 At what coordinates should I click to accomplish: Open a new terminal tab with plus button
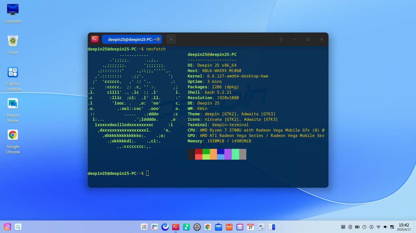[171, 39]
